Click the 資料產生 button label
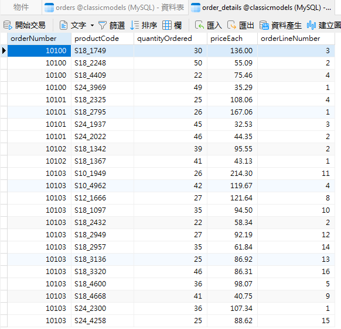 point(287,26)
